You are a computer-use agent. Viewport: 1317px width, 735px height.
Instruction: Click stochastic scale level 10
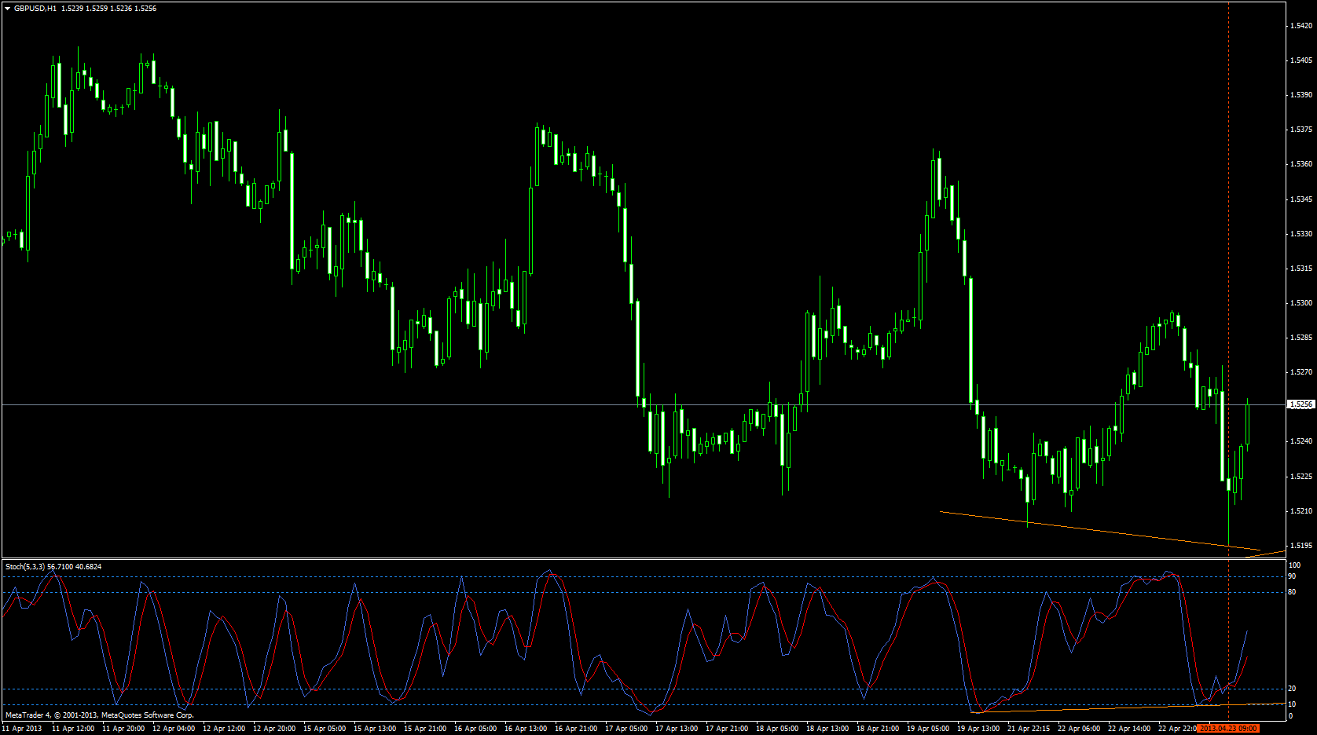point(1293,704)
